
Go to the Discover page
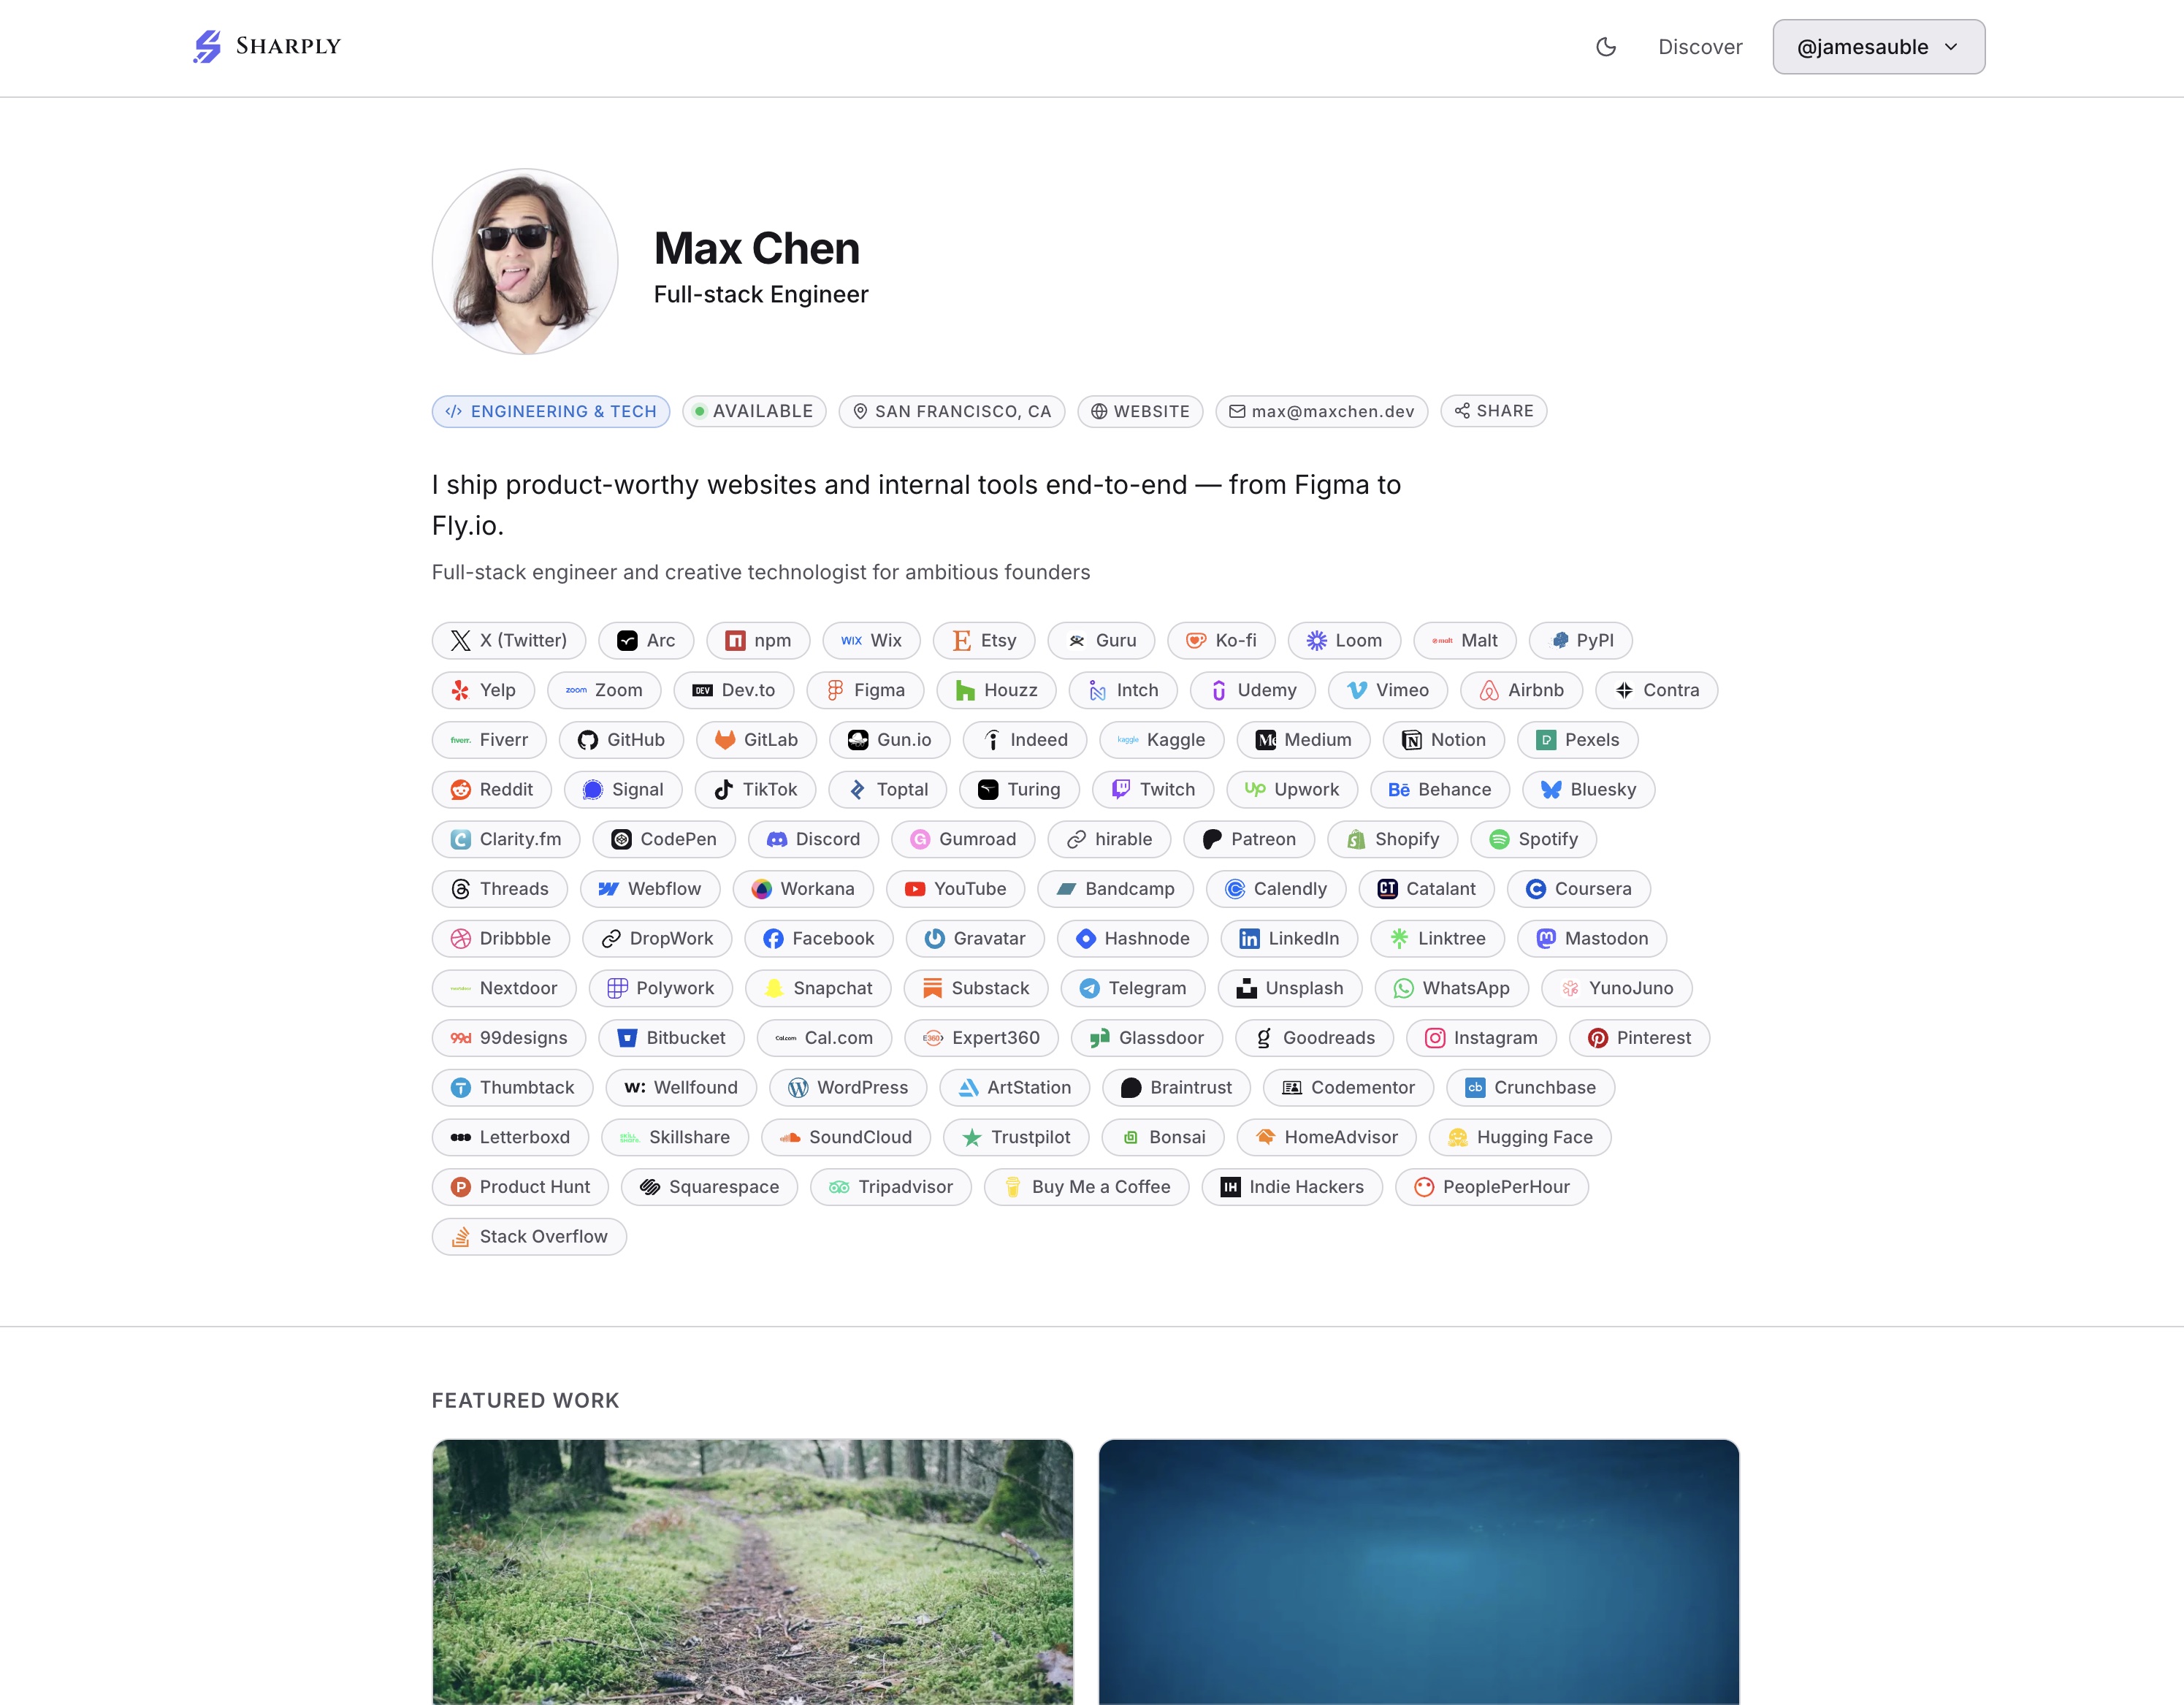[x=1699, y=47]
